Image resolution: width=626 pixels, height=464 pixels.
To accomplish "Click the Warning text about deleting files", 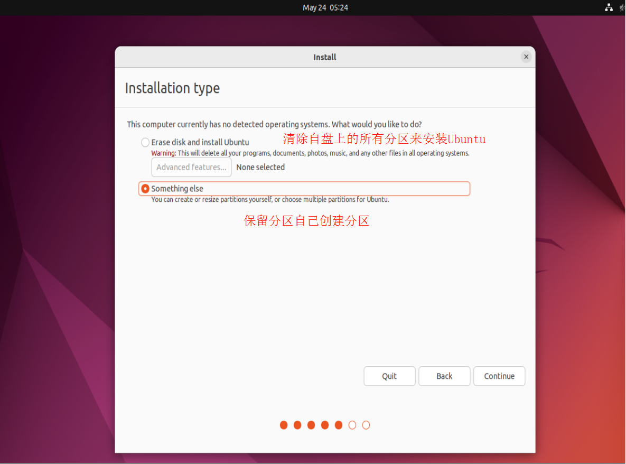I will click(310, 153).
